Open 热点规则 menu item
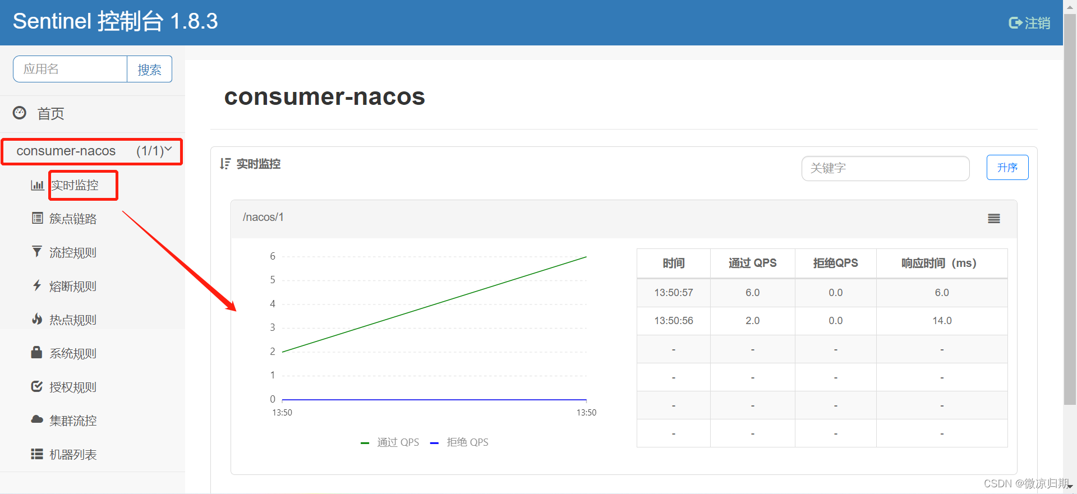This screenshot has width=1077, height=494. 73,320
